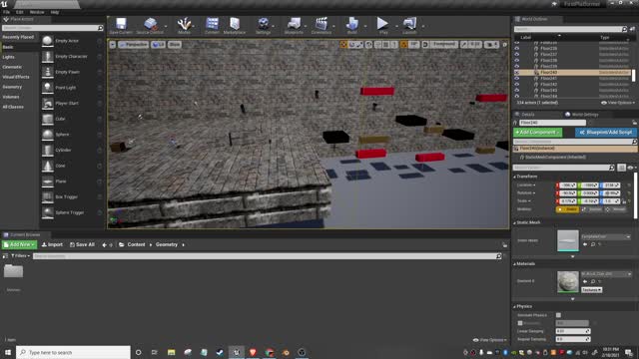
Task: Open the Marketplace toolbar icon
Action: (235, 26)
